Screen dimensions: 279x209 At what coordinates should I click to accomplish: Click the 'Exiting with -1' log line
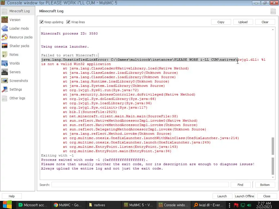[57, 155]
